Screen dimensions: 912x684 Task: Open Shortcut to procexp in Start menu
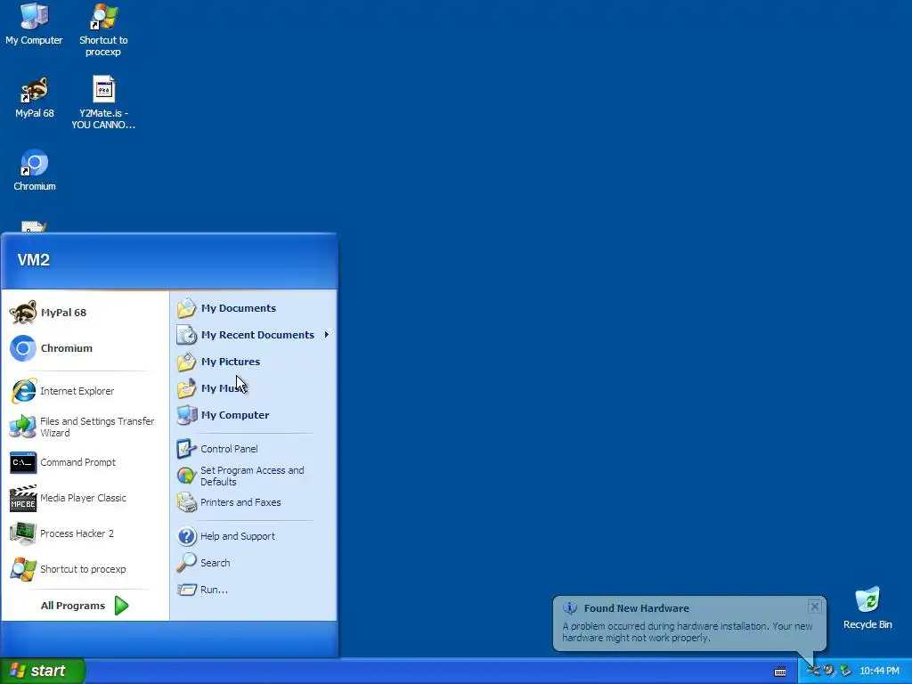click(85, 569)
